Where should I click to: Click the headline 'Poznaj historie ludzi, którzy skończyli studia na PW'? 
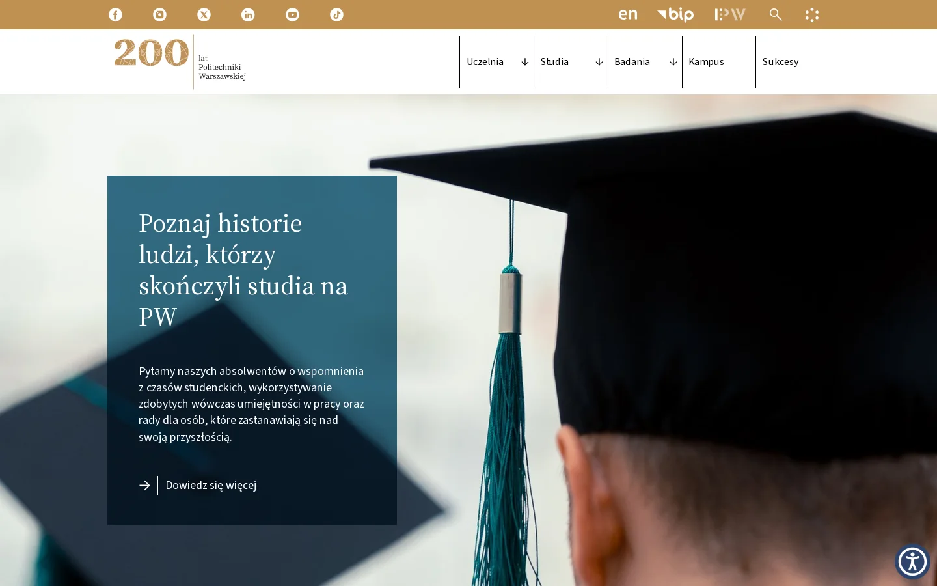pyautogui.click(x=243, y=270)
